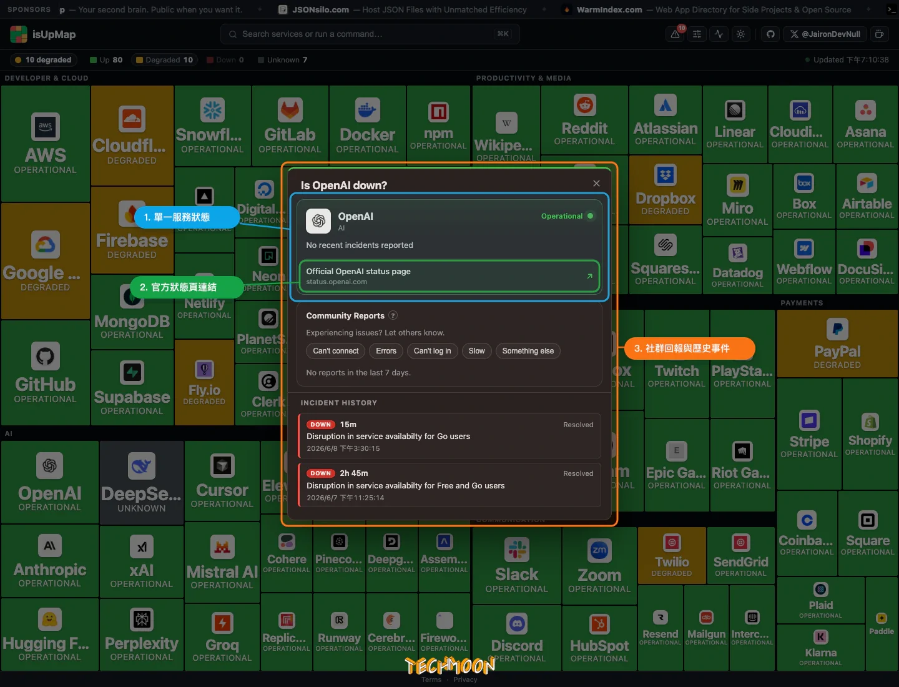Report Something else issue

pyautogui.click(x=528, y=351)
